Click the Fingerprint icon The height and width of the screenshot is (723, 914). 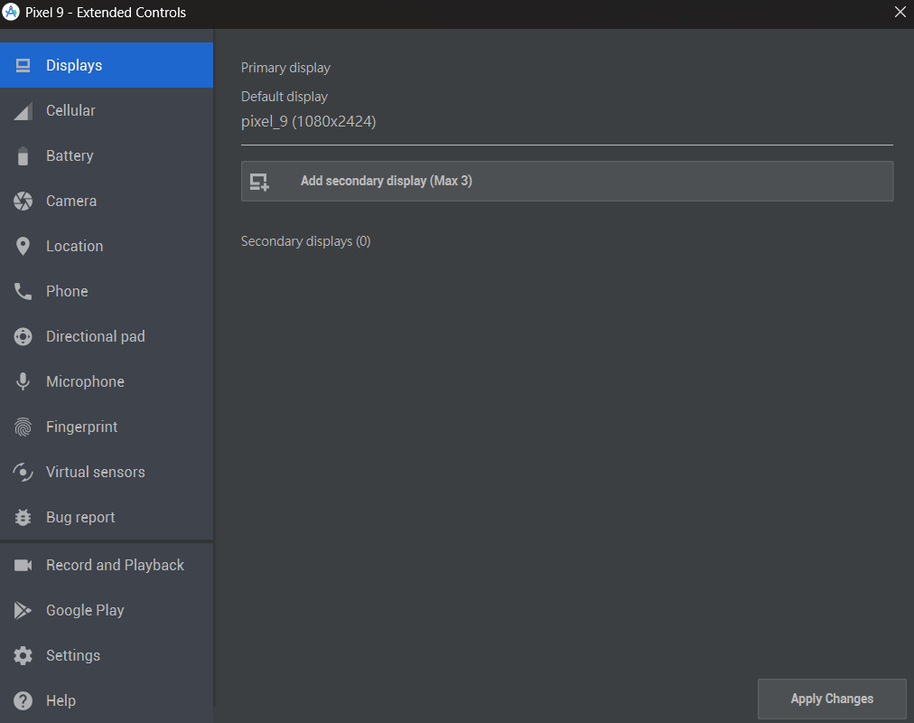(x=23, y=427)
